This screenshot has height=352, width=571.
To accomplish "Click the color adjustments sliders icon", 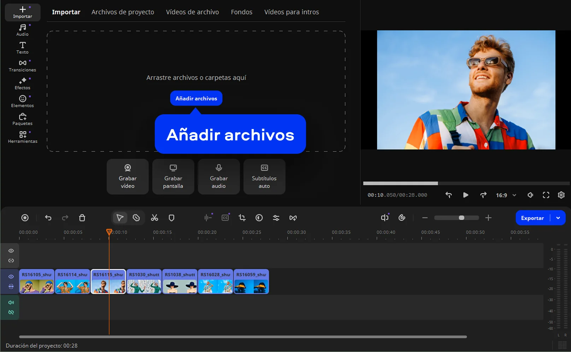I will click(x=276, y=218).
